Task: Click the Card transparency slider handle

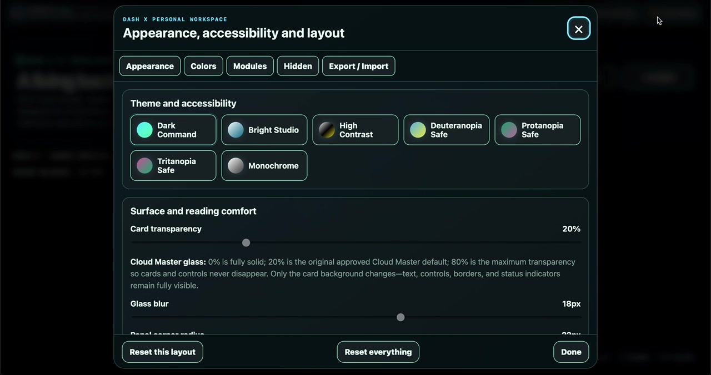Action: coord(246,242)
